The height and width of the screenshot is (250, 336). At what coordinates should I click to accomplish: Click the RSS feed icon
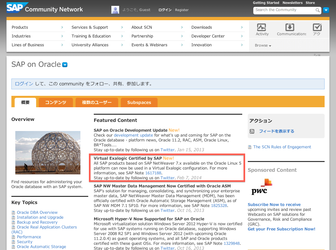click(x=252, y=131)
